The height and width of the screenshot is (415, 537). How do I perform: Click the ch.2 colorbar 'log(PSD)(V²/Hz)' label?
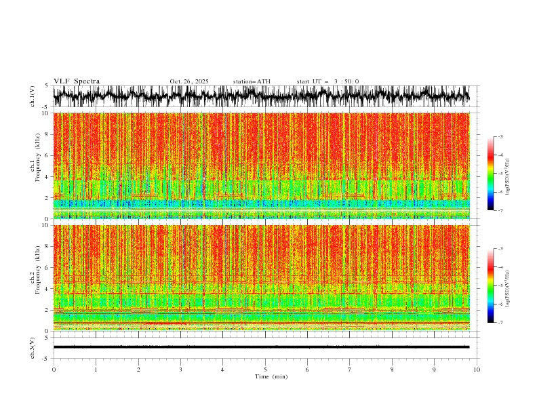pos(508,288)
